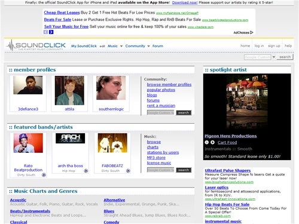This screenshot has width=299, height=224.
Task: Open 3defiance3 profile photo
Action: pos(28,85)
